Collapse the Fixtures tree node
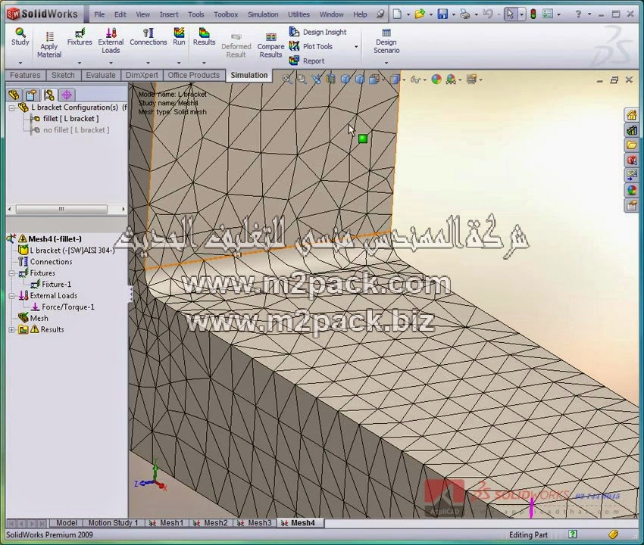644x545 pixels. (11, 273)
